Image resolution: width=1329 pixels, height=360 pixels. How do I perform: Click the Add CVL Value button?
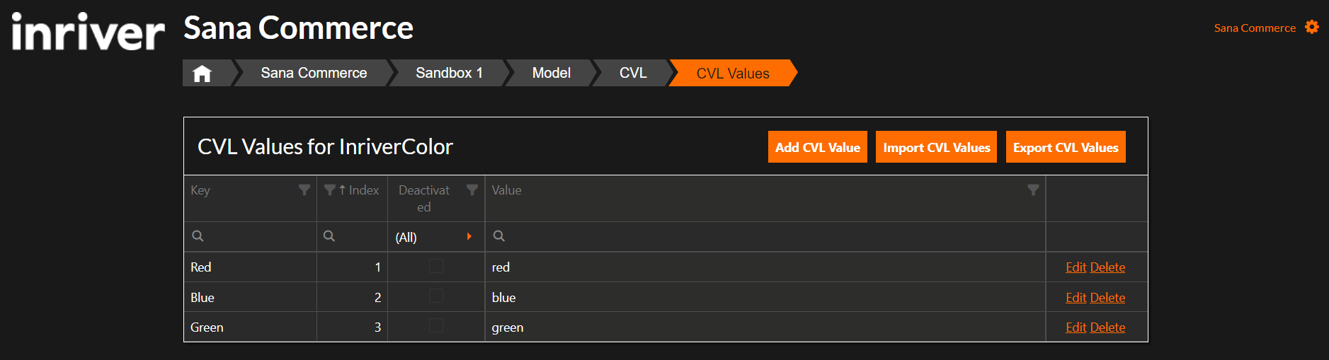(x=818, y=147)
